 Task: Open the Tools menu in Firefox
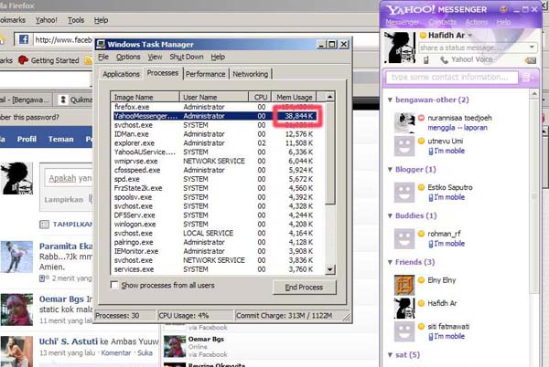(x=76, y=20)
